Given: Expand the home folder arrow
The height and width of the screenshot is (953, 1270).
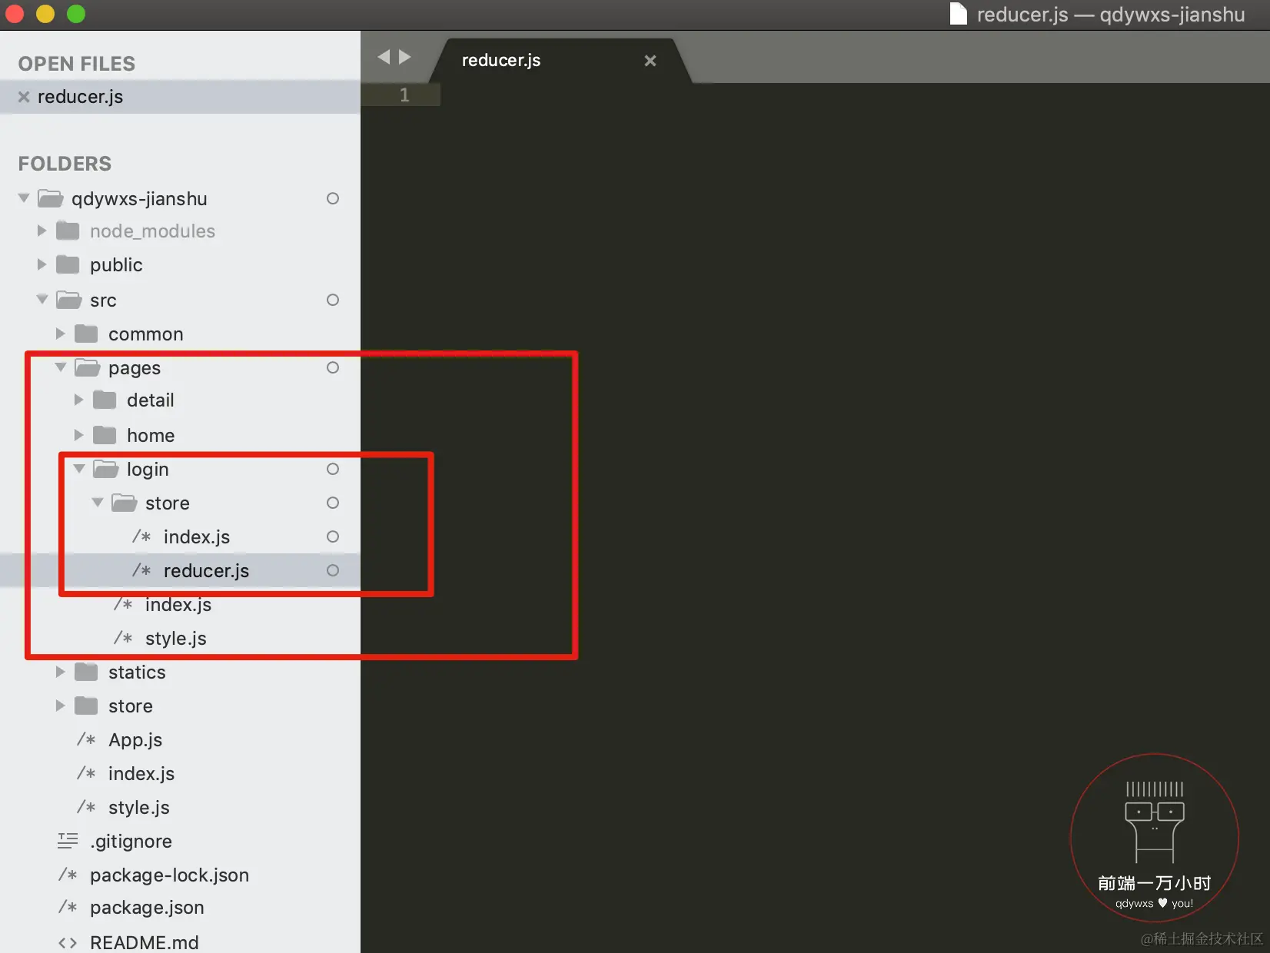Looking at the screenshot, I should point(79,435).
